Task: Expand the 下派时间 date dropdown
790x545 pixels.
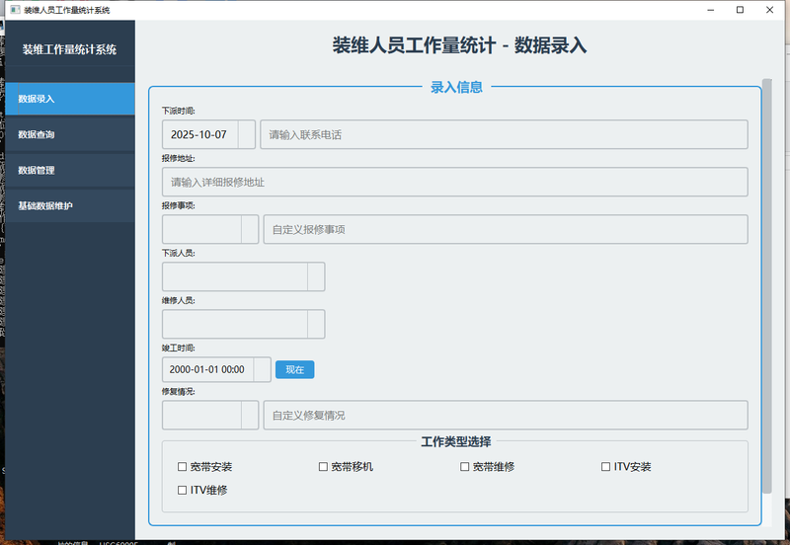Action: [x=246, y=134]
